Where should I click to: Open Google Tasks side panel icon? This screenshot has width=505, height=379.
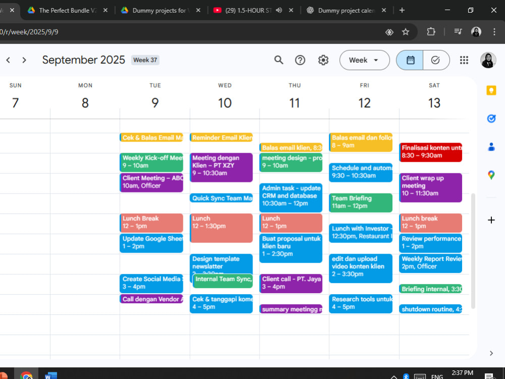pyautogui.click(x=491, y=119)
